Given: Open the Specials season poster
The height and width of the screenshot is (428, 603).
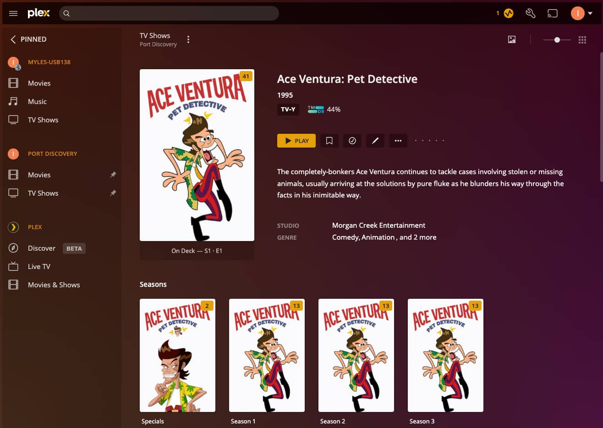Looking at the screenshot, I should (x=177, y=355).
